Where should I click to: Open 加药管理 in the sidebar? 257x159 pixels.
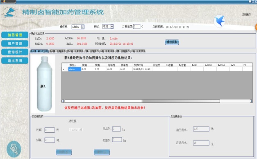coord(15,35)
